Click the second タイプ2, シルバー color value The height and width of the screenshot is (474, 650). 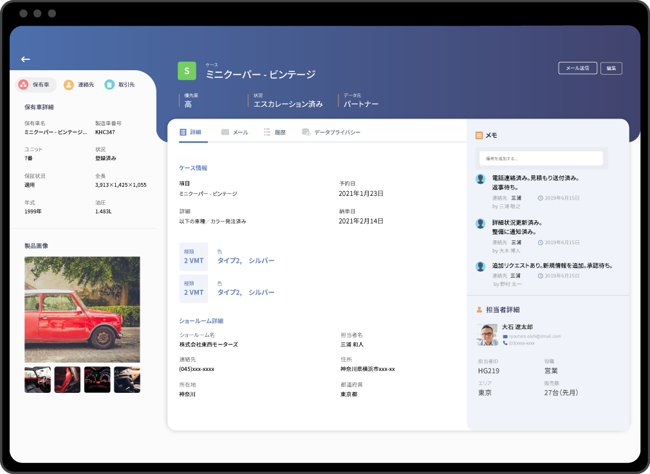point(246,292)
